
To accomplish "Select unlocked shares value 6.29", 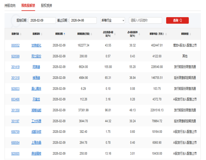I will (x=83, y=89).
